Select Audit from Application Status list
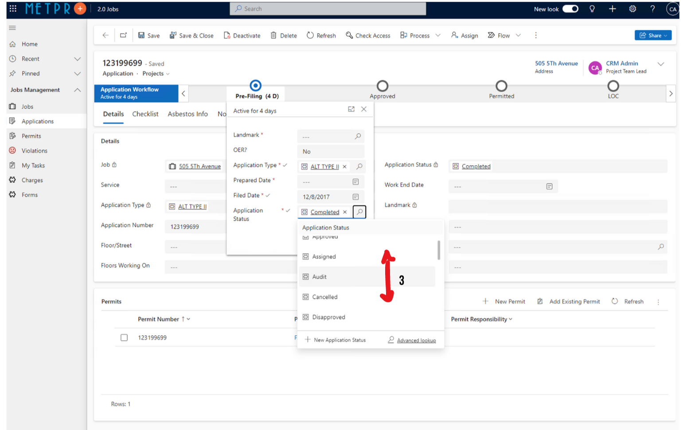683x430 pixels. [x=319, y=277]
